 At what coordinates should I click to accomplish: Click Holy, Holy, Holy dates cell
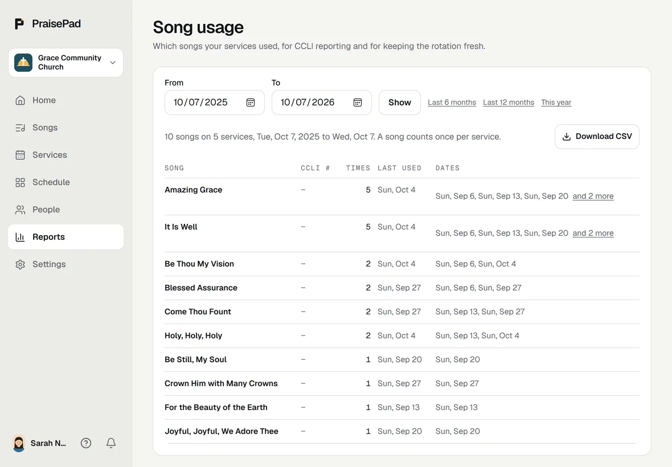pos(477,336)
